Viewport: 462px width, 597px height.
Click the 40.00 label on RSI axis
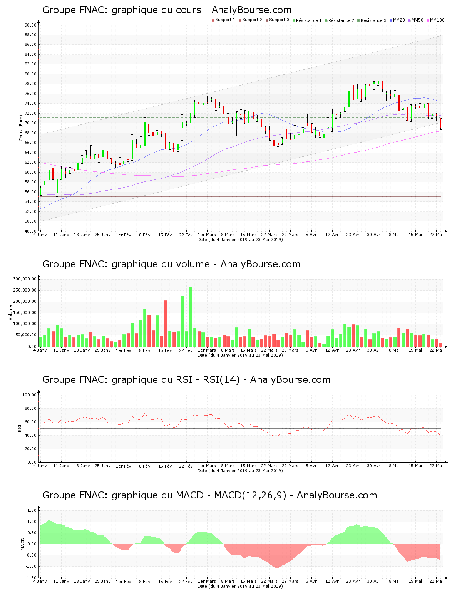31,435
